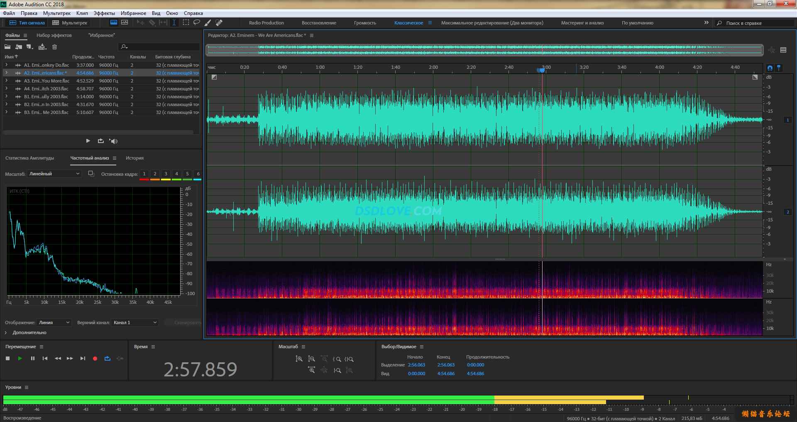The height and width of the screenshot is (422, 797).
Task: Expand the workspace overflow chevrons
Action: coord(707,22)
